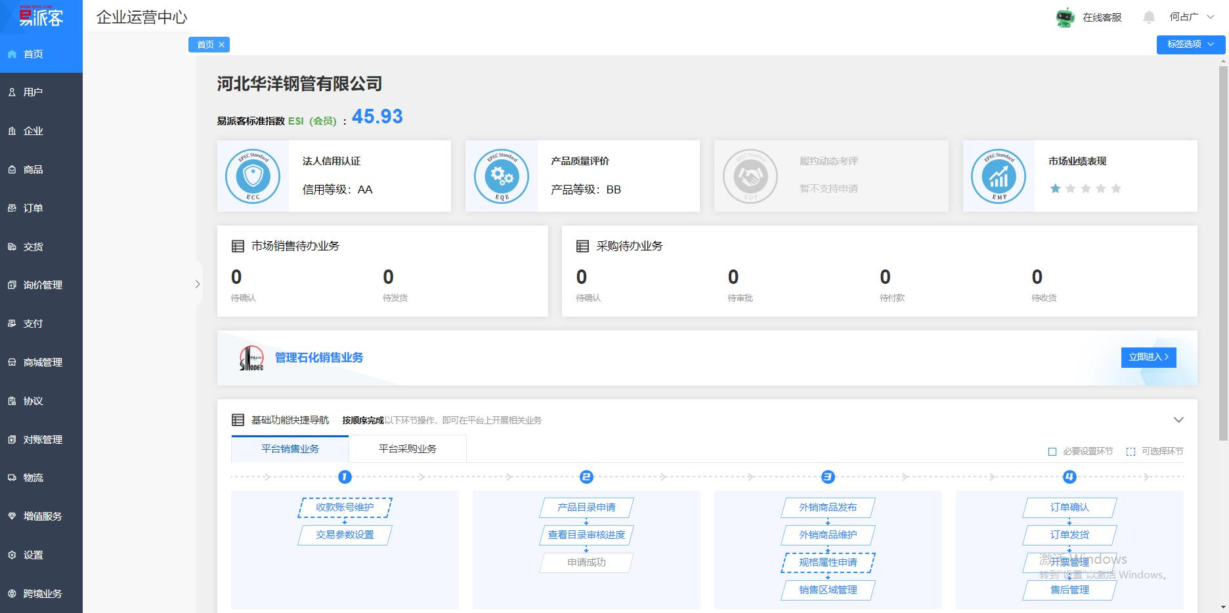Open 在线客服 robot icon
This screenshot has width=1229, height=613.
(x=1065, y=18)
